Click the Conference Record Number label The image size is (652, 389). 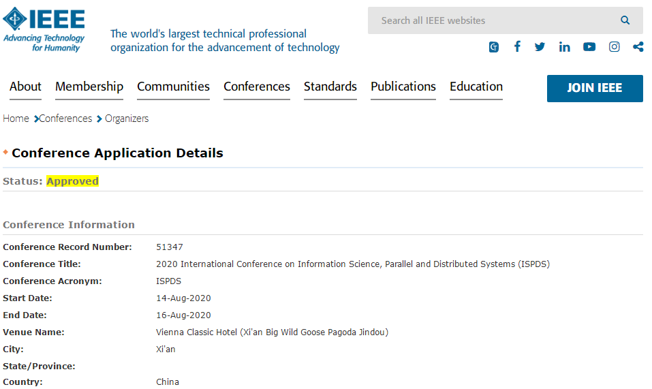click(67, 247)
